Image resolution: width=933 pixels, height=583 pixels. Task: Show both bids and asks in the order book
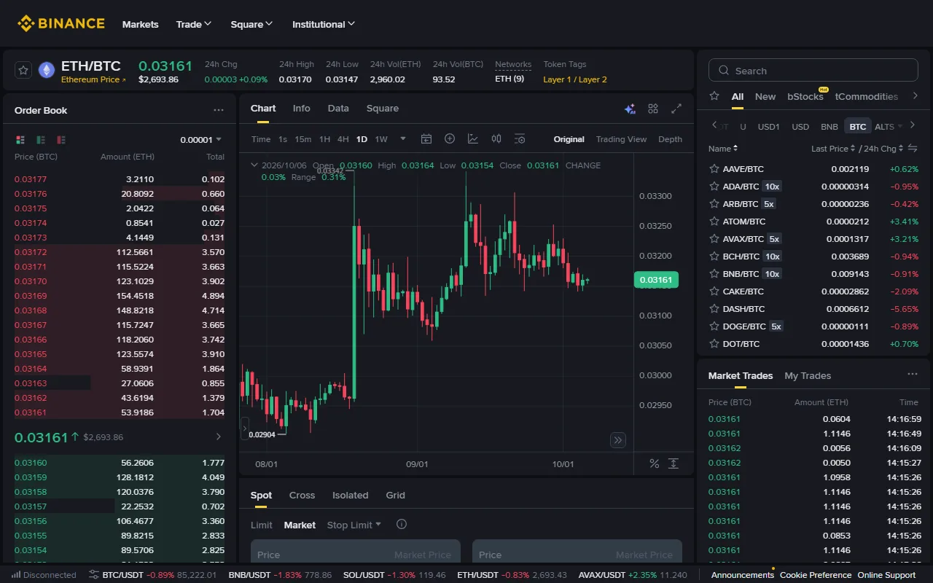pyautogui.click(x=20, y=139)
